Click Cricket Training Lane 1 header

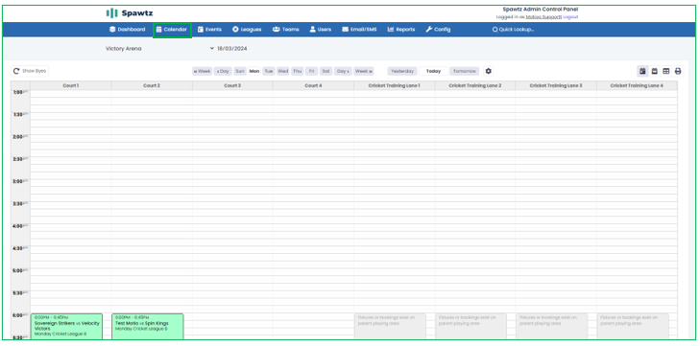(395, 85)
